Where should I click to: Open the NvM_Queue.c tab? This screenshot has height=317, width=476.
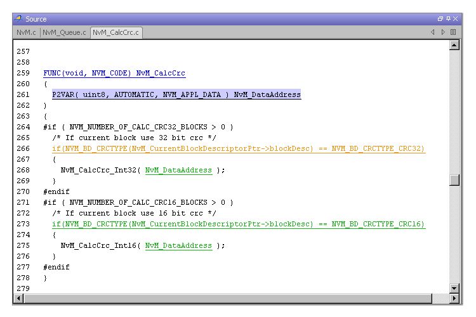coord(64,32)
